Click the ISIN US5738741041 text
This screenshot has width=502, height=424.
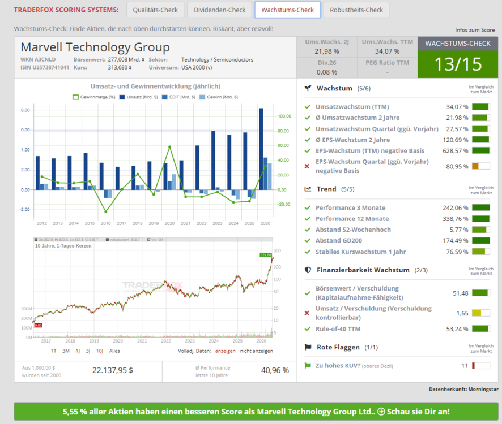45,67
